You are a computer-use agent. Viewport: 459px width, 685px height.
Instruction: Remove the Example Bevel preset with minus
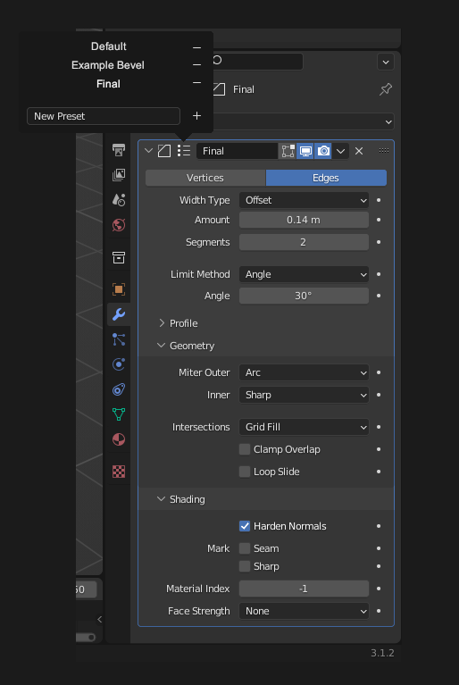(197, 64)
